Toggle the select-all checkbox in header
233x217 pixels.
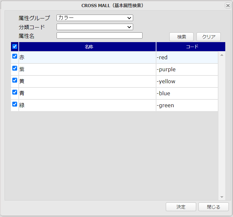(x=15, y=46)
